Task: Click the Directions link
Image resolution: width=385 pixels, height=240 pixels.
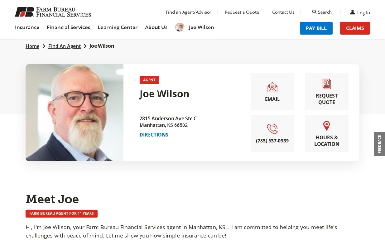Action: click(154, 135)
